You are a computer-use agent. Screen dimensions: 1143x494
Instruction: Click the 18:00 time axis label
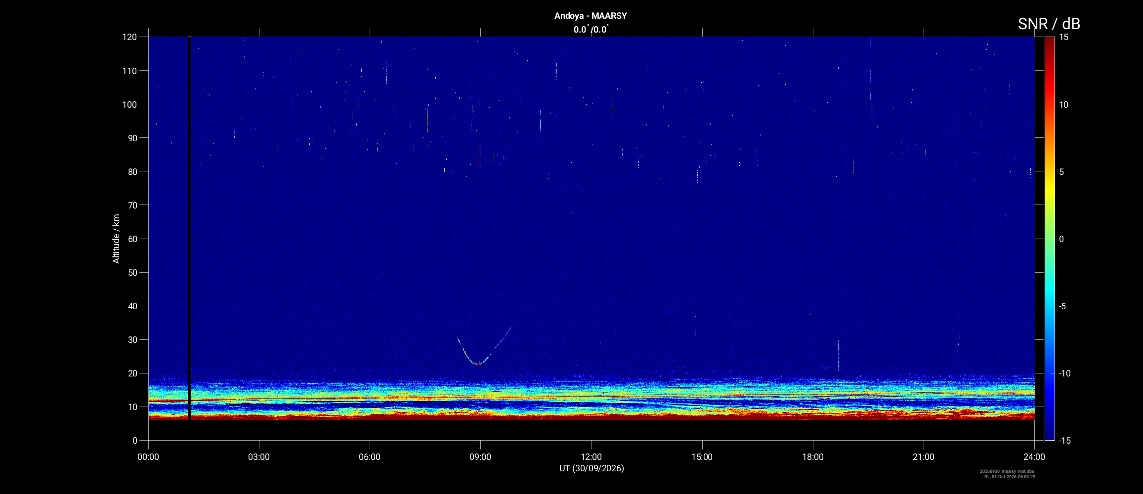pos(813,457)
